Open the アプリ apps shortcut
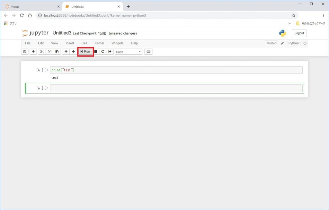This screenshot has width=329, height=210. point(10,23)
